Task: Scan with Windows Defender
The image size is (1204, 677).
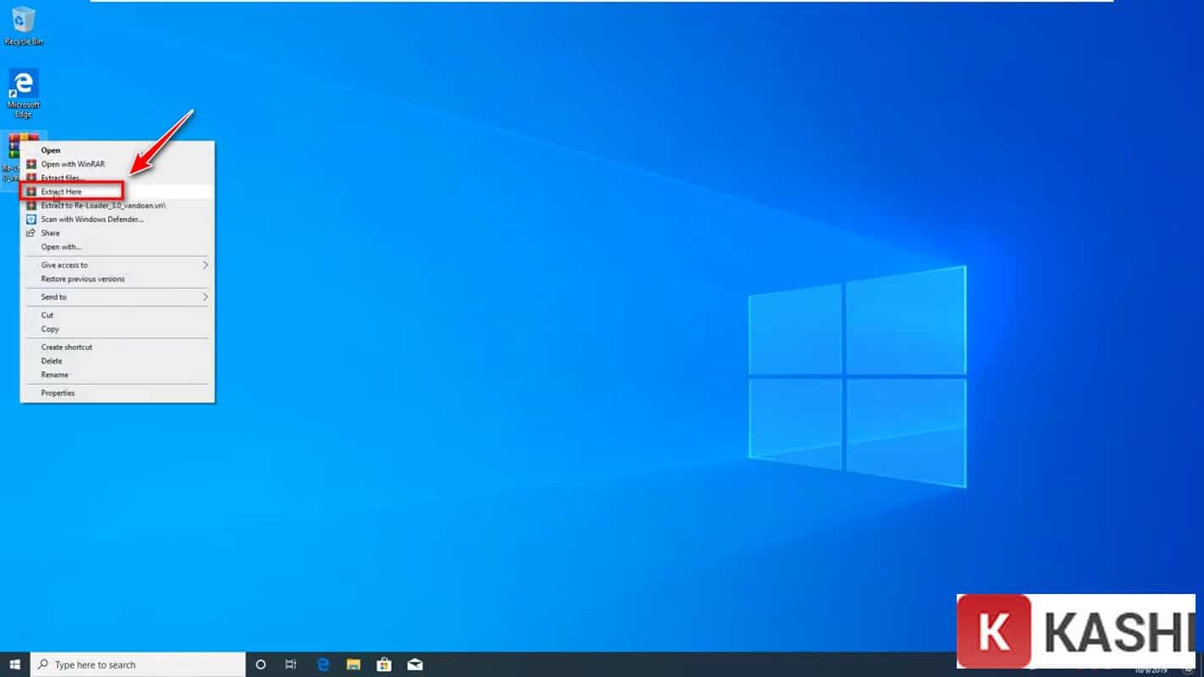Action: pos(92,219)
